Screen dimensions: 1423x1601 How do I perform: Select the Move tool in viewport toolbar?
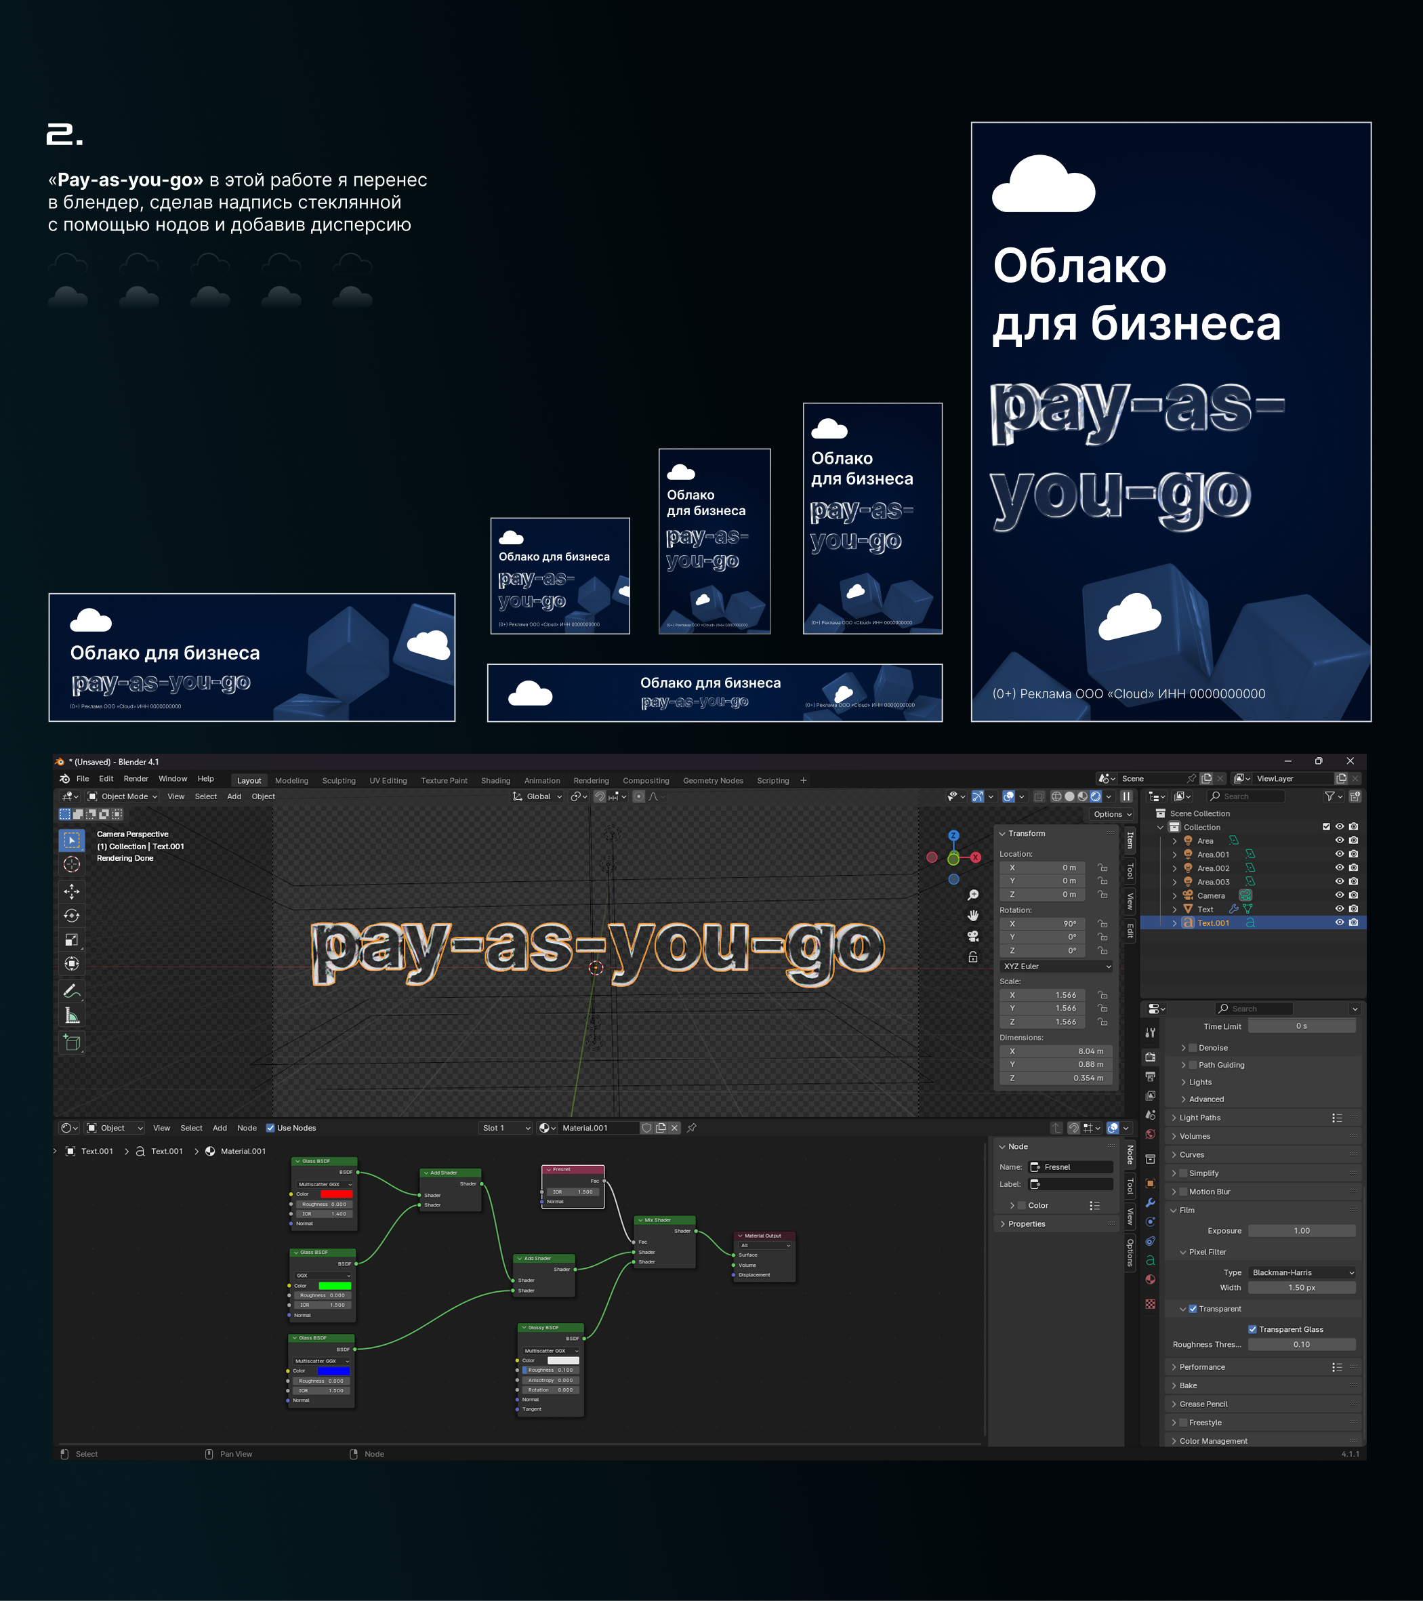point(72,891)
